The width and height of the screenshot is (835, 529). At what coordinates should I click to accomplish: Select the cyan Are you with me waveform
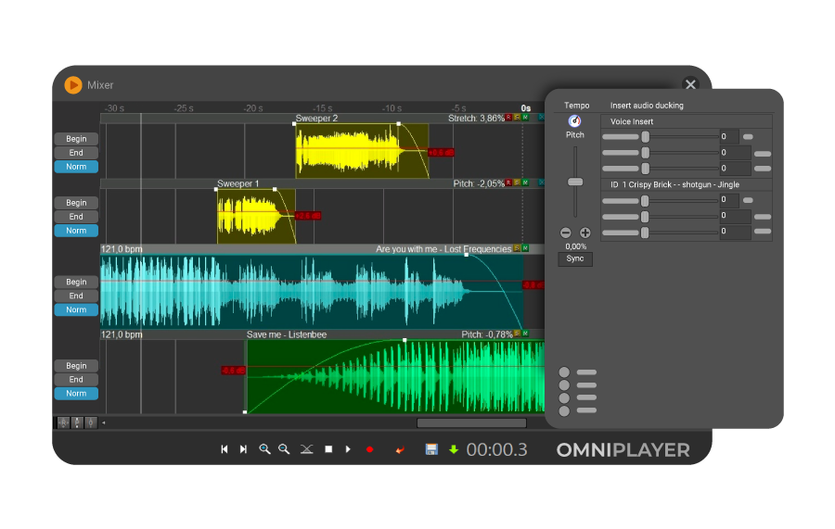coord(312,291)
